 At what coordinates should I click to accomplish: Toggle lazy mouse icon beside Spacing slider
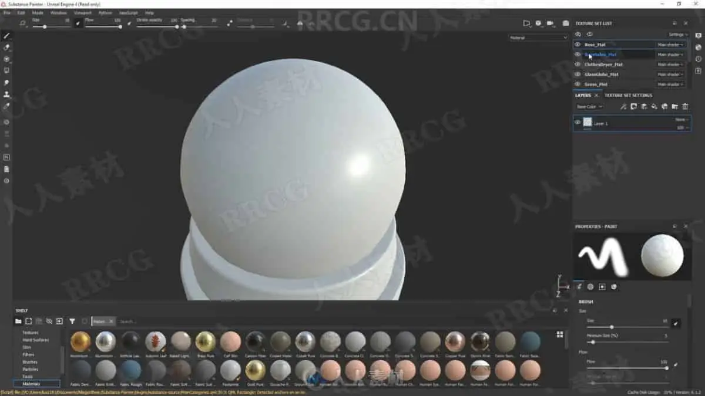click(230, 23)
